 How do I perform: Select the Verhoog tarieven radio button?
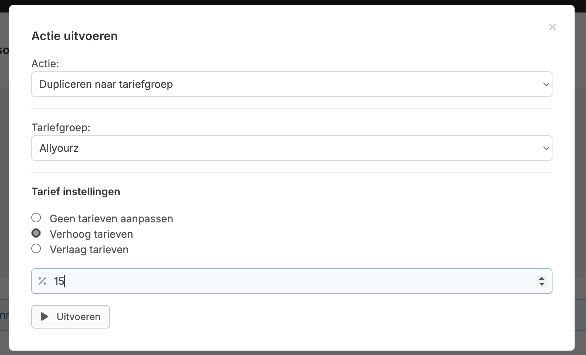36,233
